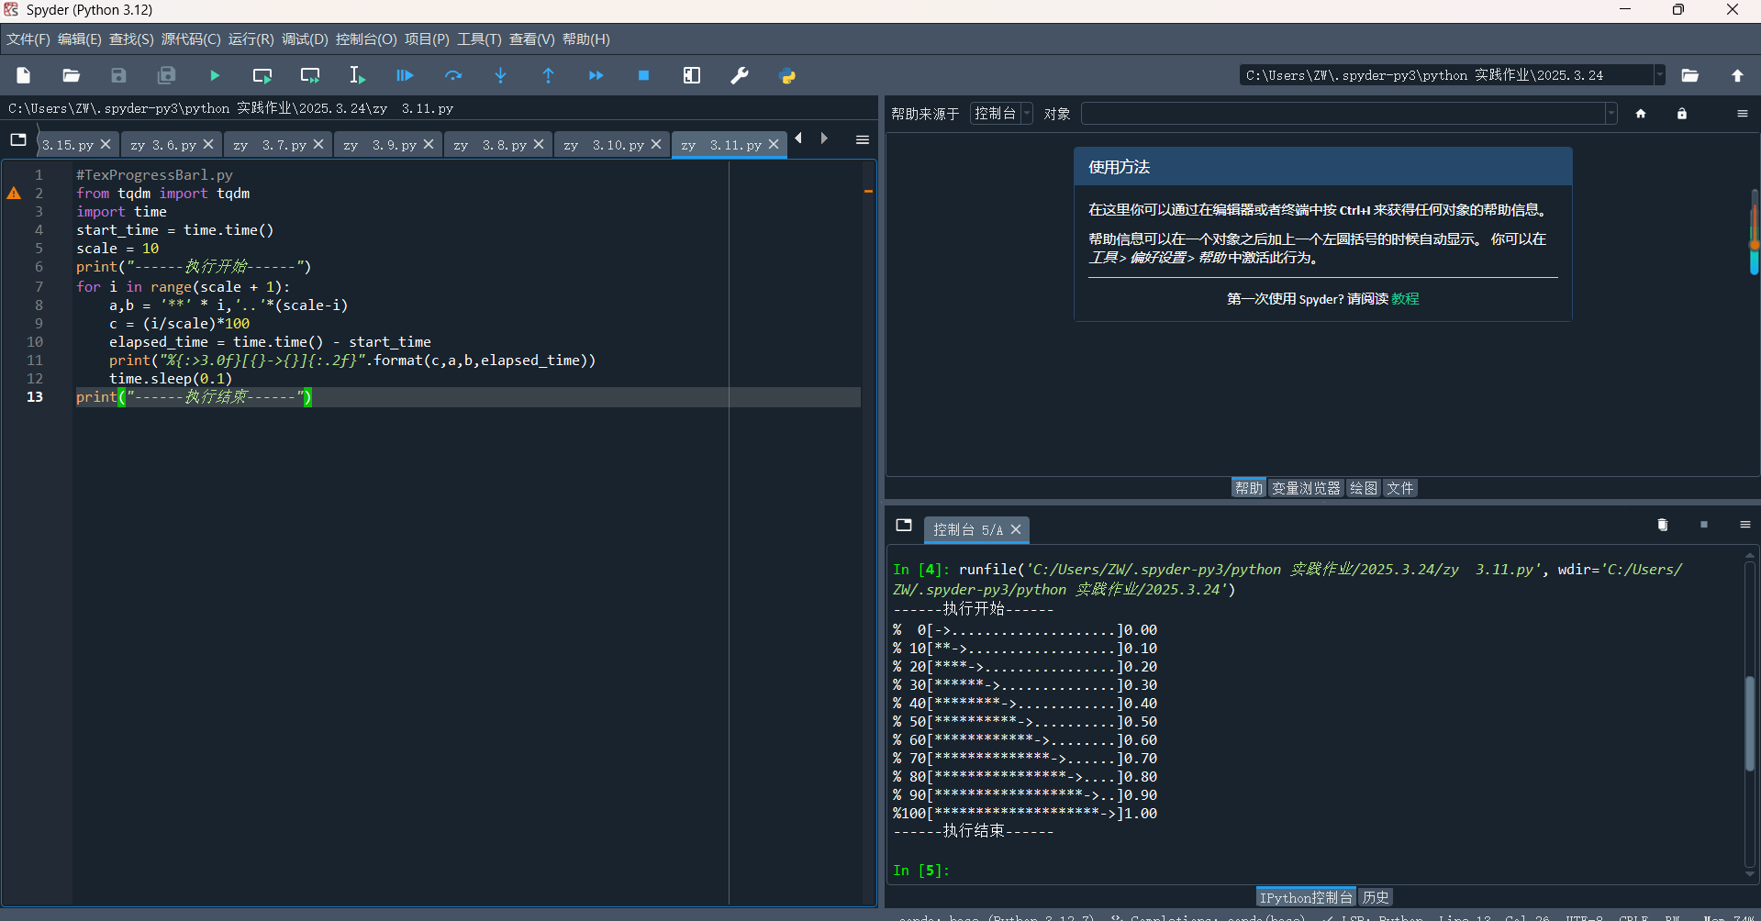Save the current file
This screenshot has height=921, width=1761.
coord(119,75)
